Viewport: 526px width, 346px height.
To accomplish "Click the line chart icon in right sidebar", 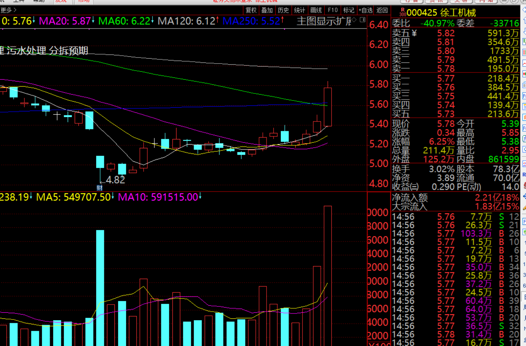I will pos(524,63).
